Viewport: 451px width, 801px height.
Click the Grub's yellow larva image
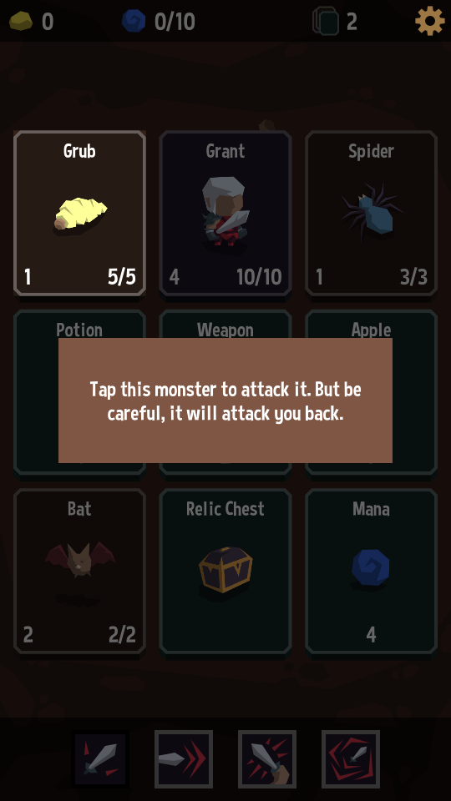[80, 215]
